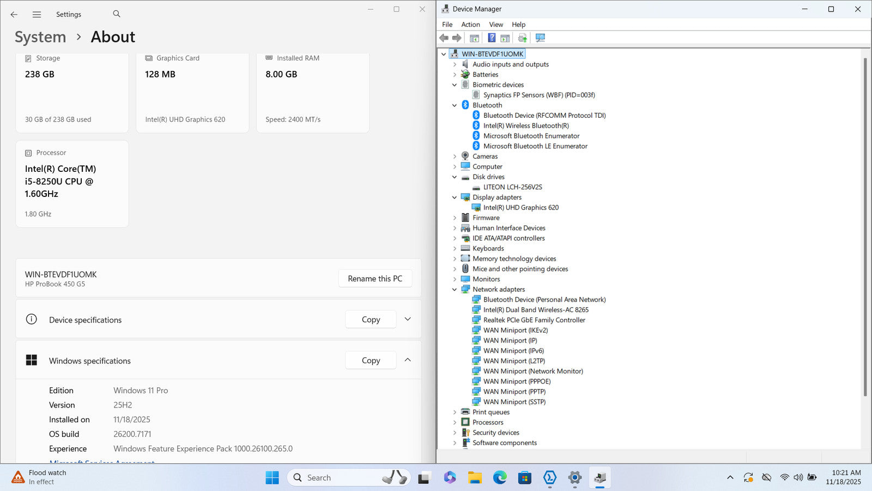The width and height of the screenshot is (872, 491).
Task: Click the Help icon in Device Manager toolbar
Action: pos(492,38)
